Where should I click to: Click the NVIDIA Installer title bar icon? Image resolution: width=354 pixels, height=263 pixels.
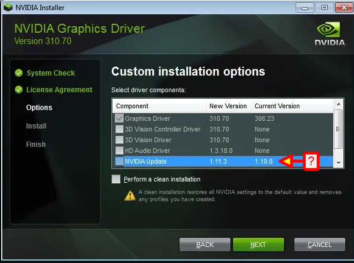pyautogui.click(x=8, y=7)
